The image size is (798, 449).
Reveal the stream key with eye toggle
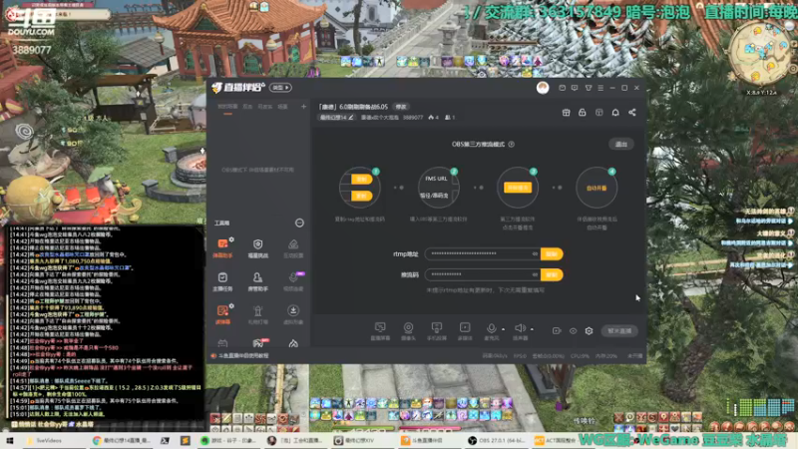click(535, 275)
